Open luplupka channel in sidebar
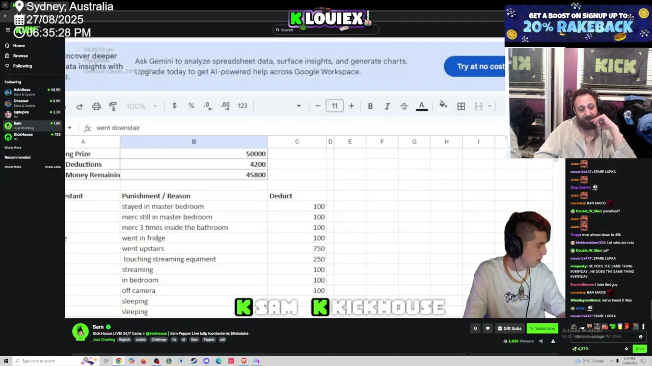The width and height of the screenshot is (652, 366). (x=33, y=114)
